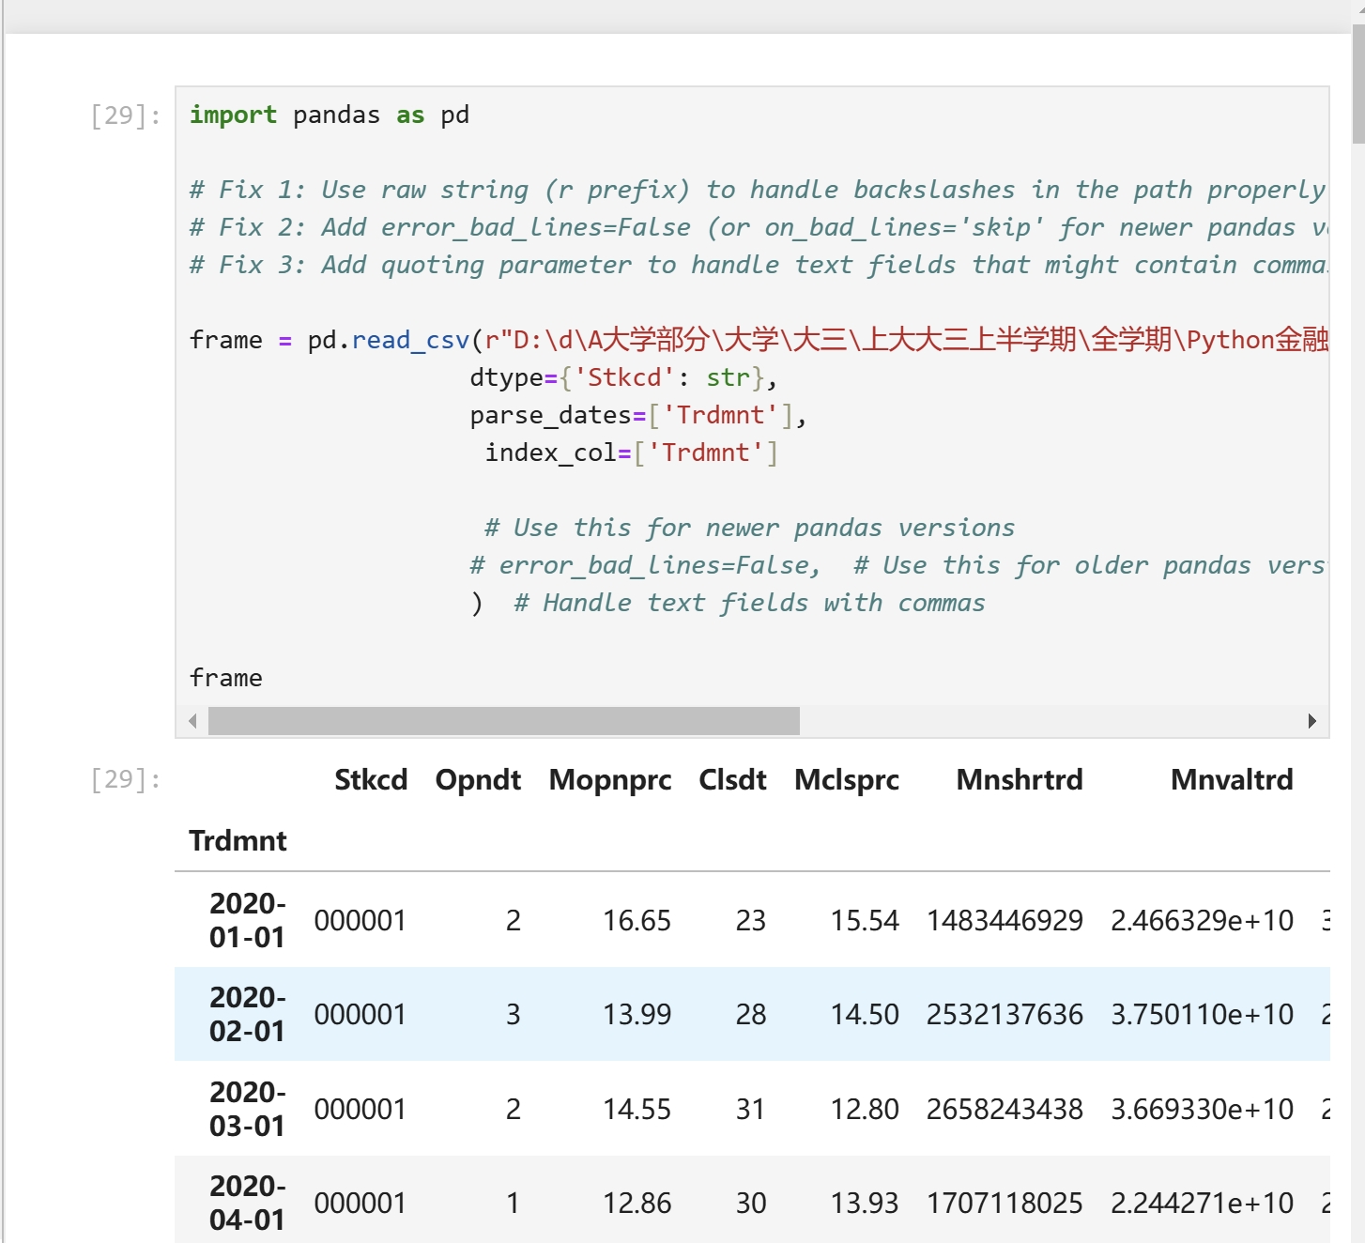The height and width of the screenshot is (1243, 1365).
Task: Click the notebook's vertical scrollbar thumb
Action: [1357, 84]
